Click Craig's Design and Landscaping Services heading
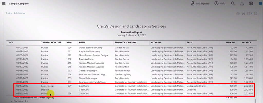 [131, 26]
